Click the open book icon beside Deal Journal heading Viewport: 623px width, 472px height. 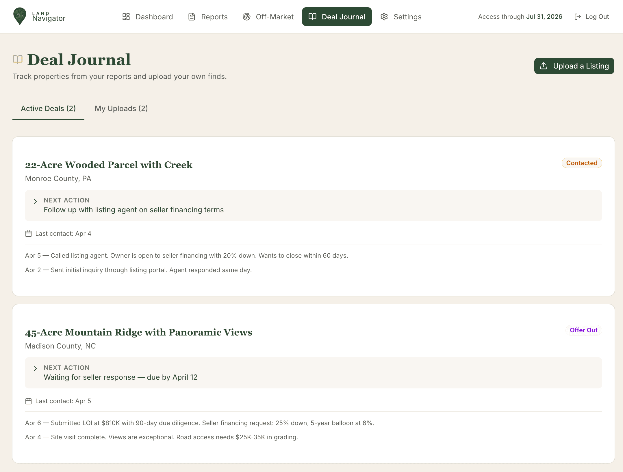(x=18, y=60)
